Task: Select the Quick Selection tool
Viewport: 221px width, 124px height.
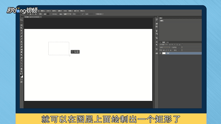Action: (22, 28)
